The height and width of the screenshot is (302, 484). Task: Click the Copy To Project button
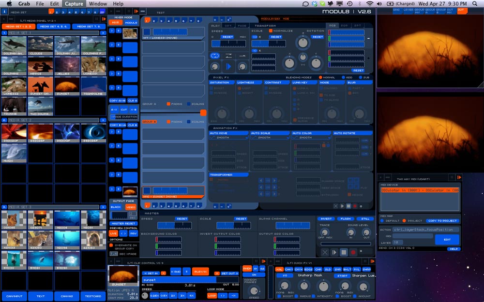click(x=441, y=221)
